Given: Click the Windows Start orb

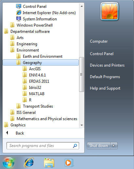Looking at the screenshot, I should (8, 162).
